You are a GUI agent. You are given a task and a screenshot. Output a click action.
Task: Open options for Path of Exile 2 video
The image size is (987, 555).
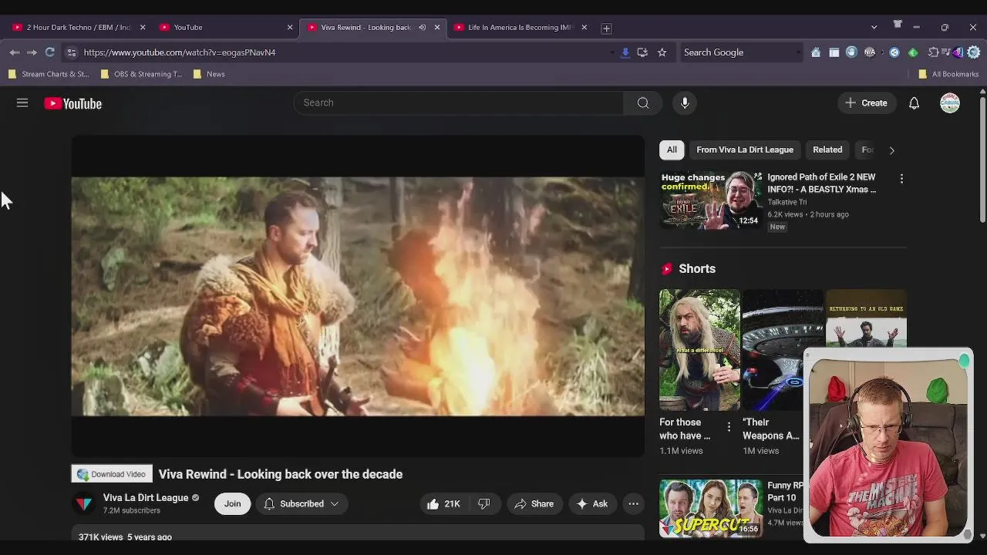click(x=901, y=179)
